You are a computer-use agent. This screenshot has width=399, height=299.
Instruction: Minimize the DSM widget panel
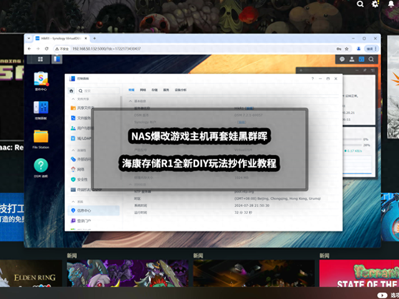click(357, 70)
